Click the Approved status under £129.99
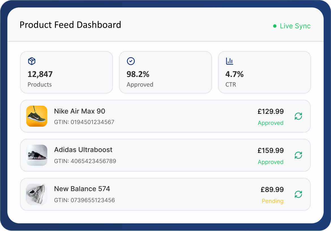Screen dimensions: 331x231 coord(270,123)
